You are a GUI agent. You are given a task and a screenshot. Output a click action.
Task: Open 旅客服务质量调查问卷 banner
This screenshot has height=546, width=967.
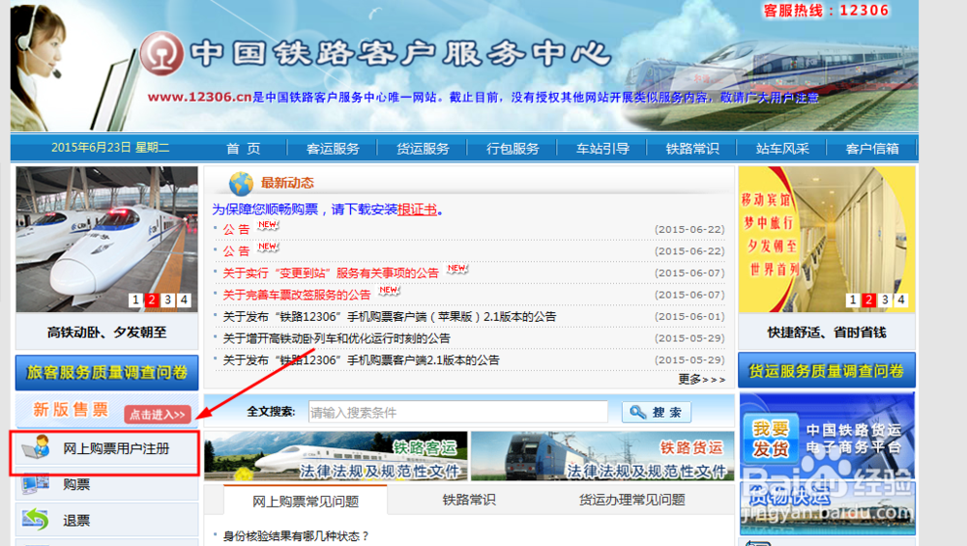(106, 372)
